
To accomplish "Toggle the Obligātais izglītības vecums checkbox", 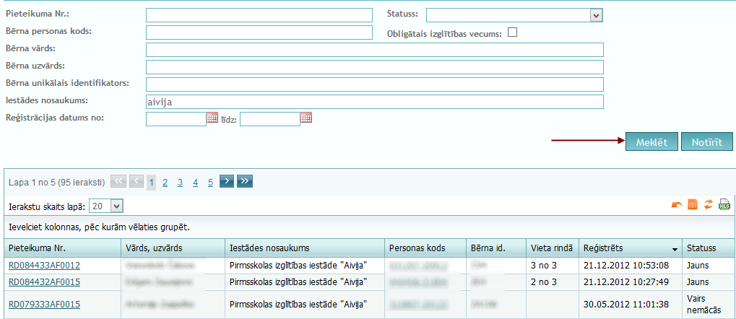I will tap(512, 32).
